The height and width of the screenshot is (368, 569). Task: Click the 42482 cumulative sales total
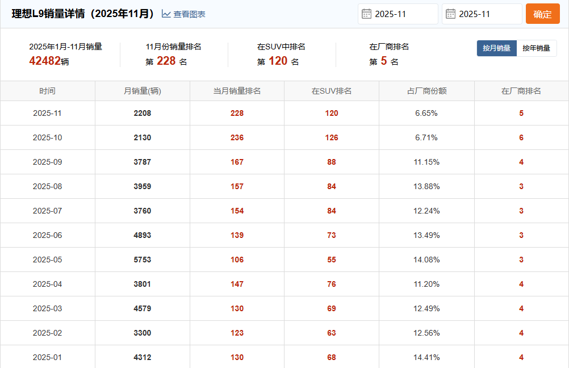(45, 61)
